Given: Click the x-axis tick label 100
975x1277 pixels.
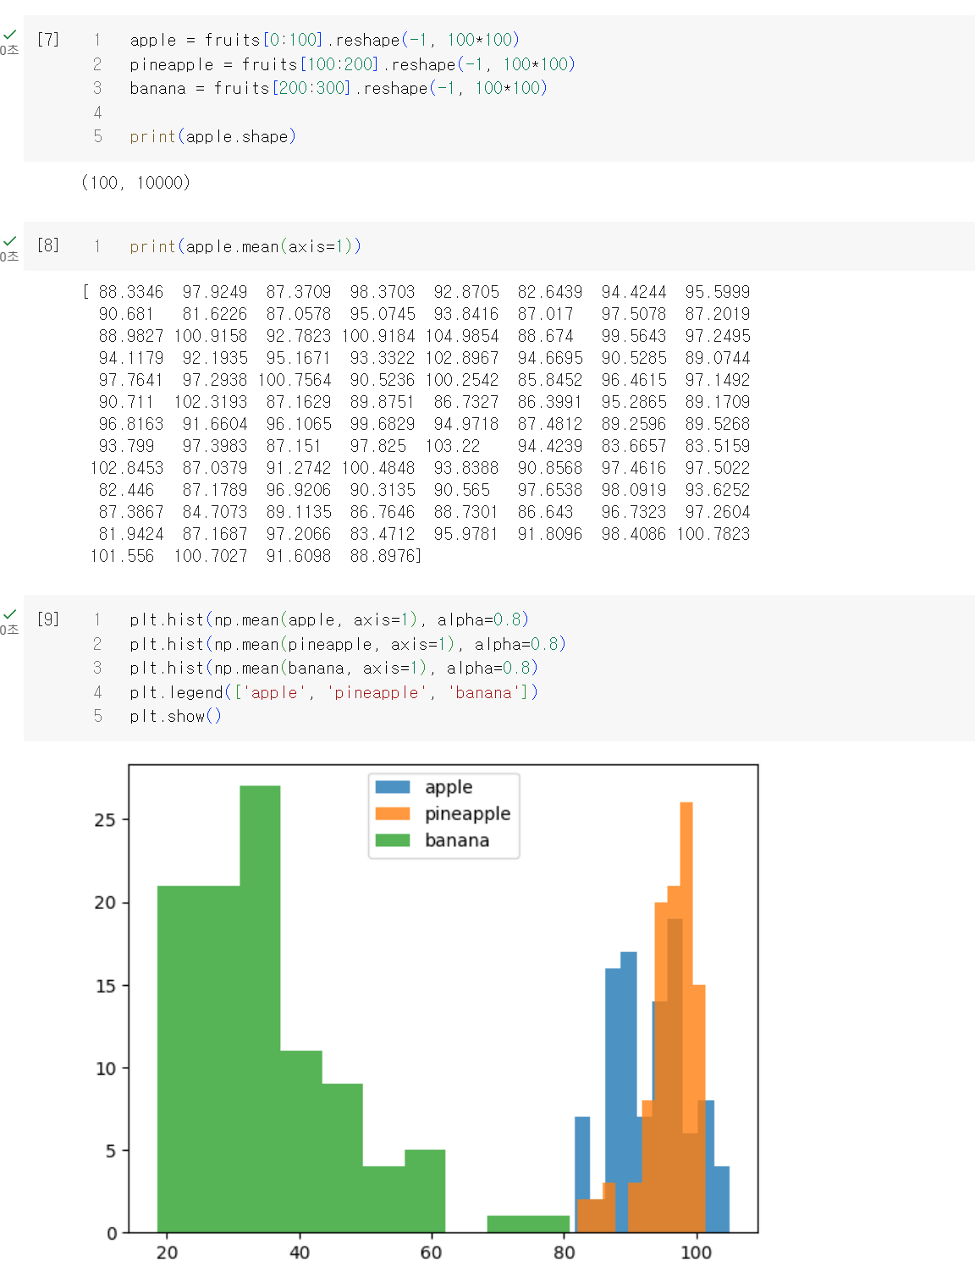Looking at the screenshot, I should [x=697, y=1252].
